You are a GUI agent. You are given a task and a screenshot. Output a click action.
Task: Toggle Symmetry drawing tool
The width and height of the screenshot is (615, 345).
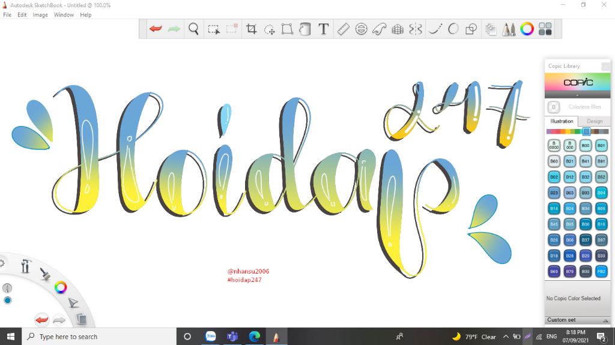pyautogui.click(x=416, y=29)
